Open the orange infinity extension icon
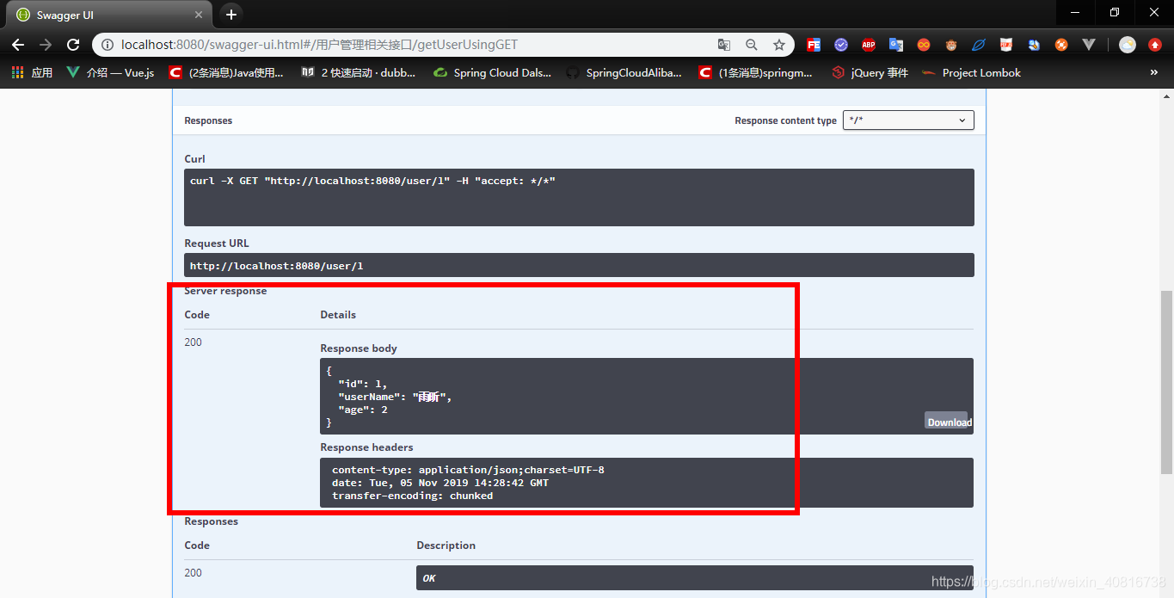This screenshot has height=598, width=1174. pos(924,45)
